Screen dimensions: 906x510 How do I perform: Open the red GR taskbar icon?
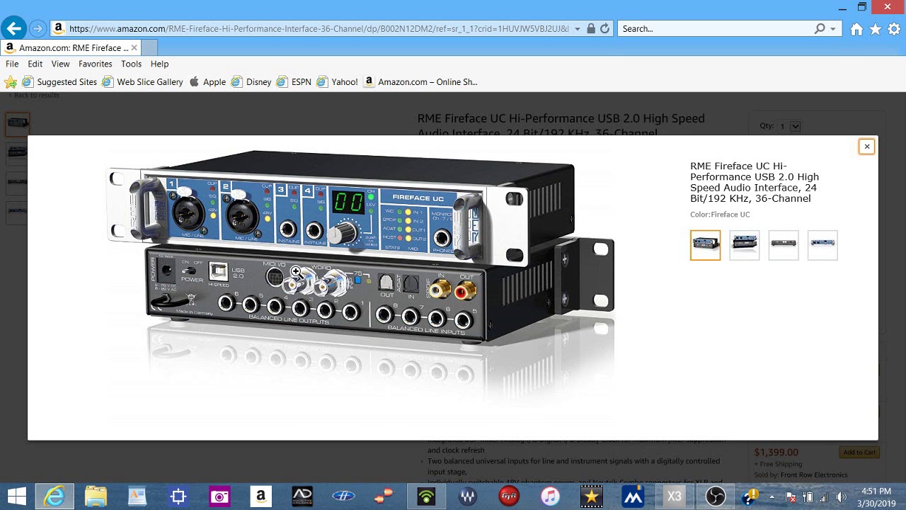point(509,497)
